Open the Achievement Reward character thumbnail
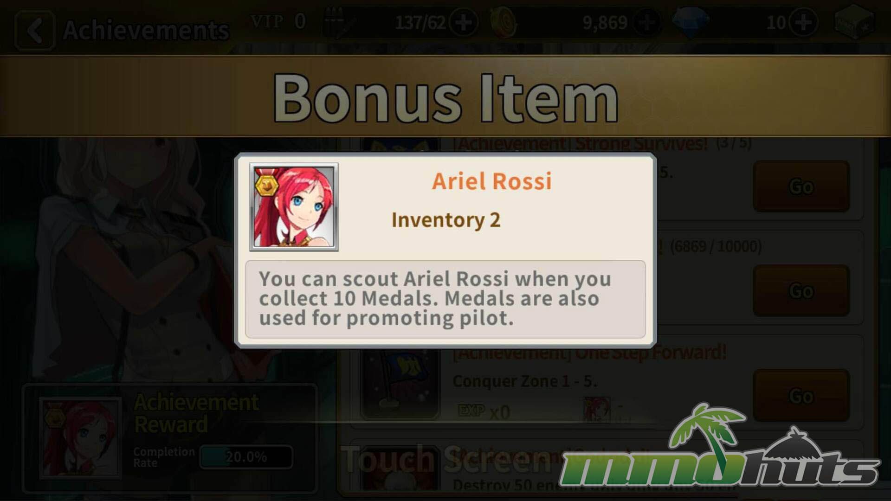891x501 pixels. [x=80, y=438]
